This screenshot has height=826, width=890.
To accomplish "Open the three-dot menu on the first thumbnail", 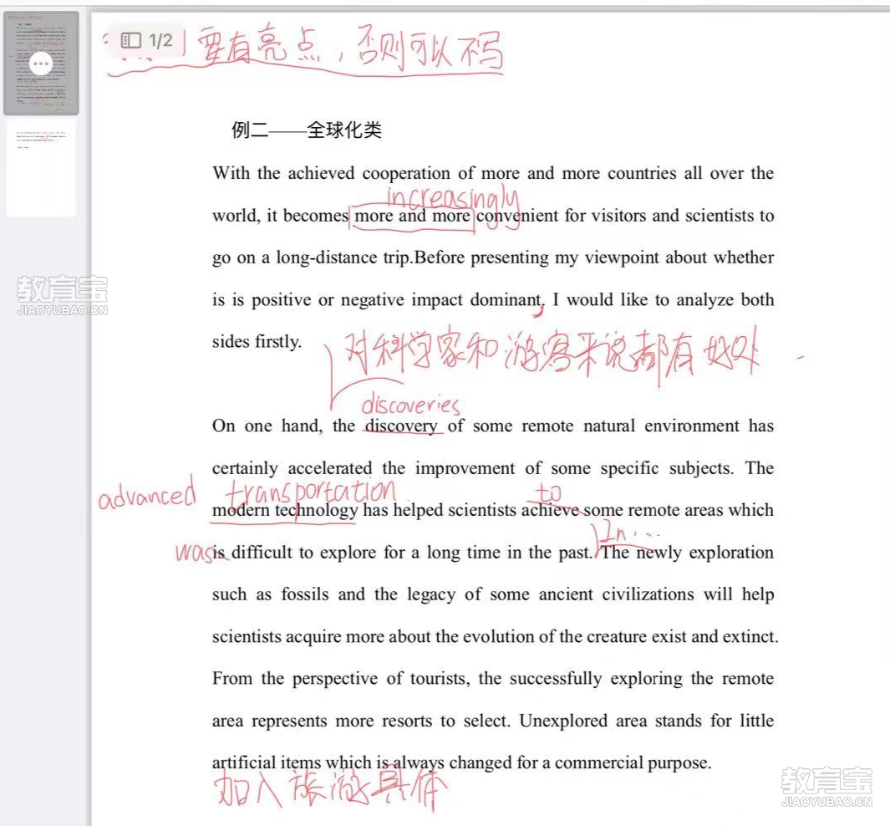I will [x=41, y=64].
